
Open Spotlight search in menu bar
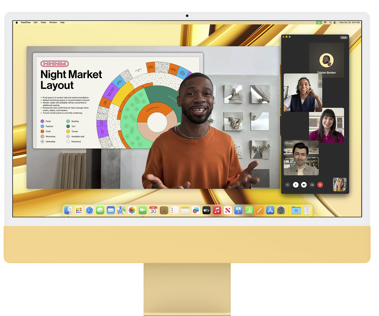point(330,22)
